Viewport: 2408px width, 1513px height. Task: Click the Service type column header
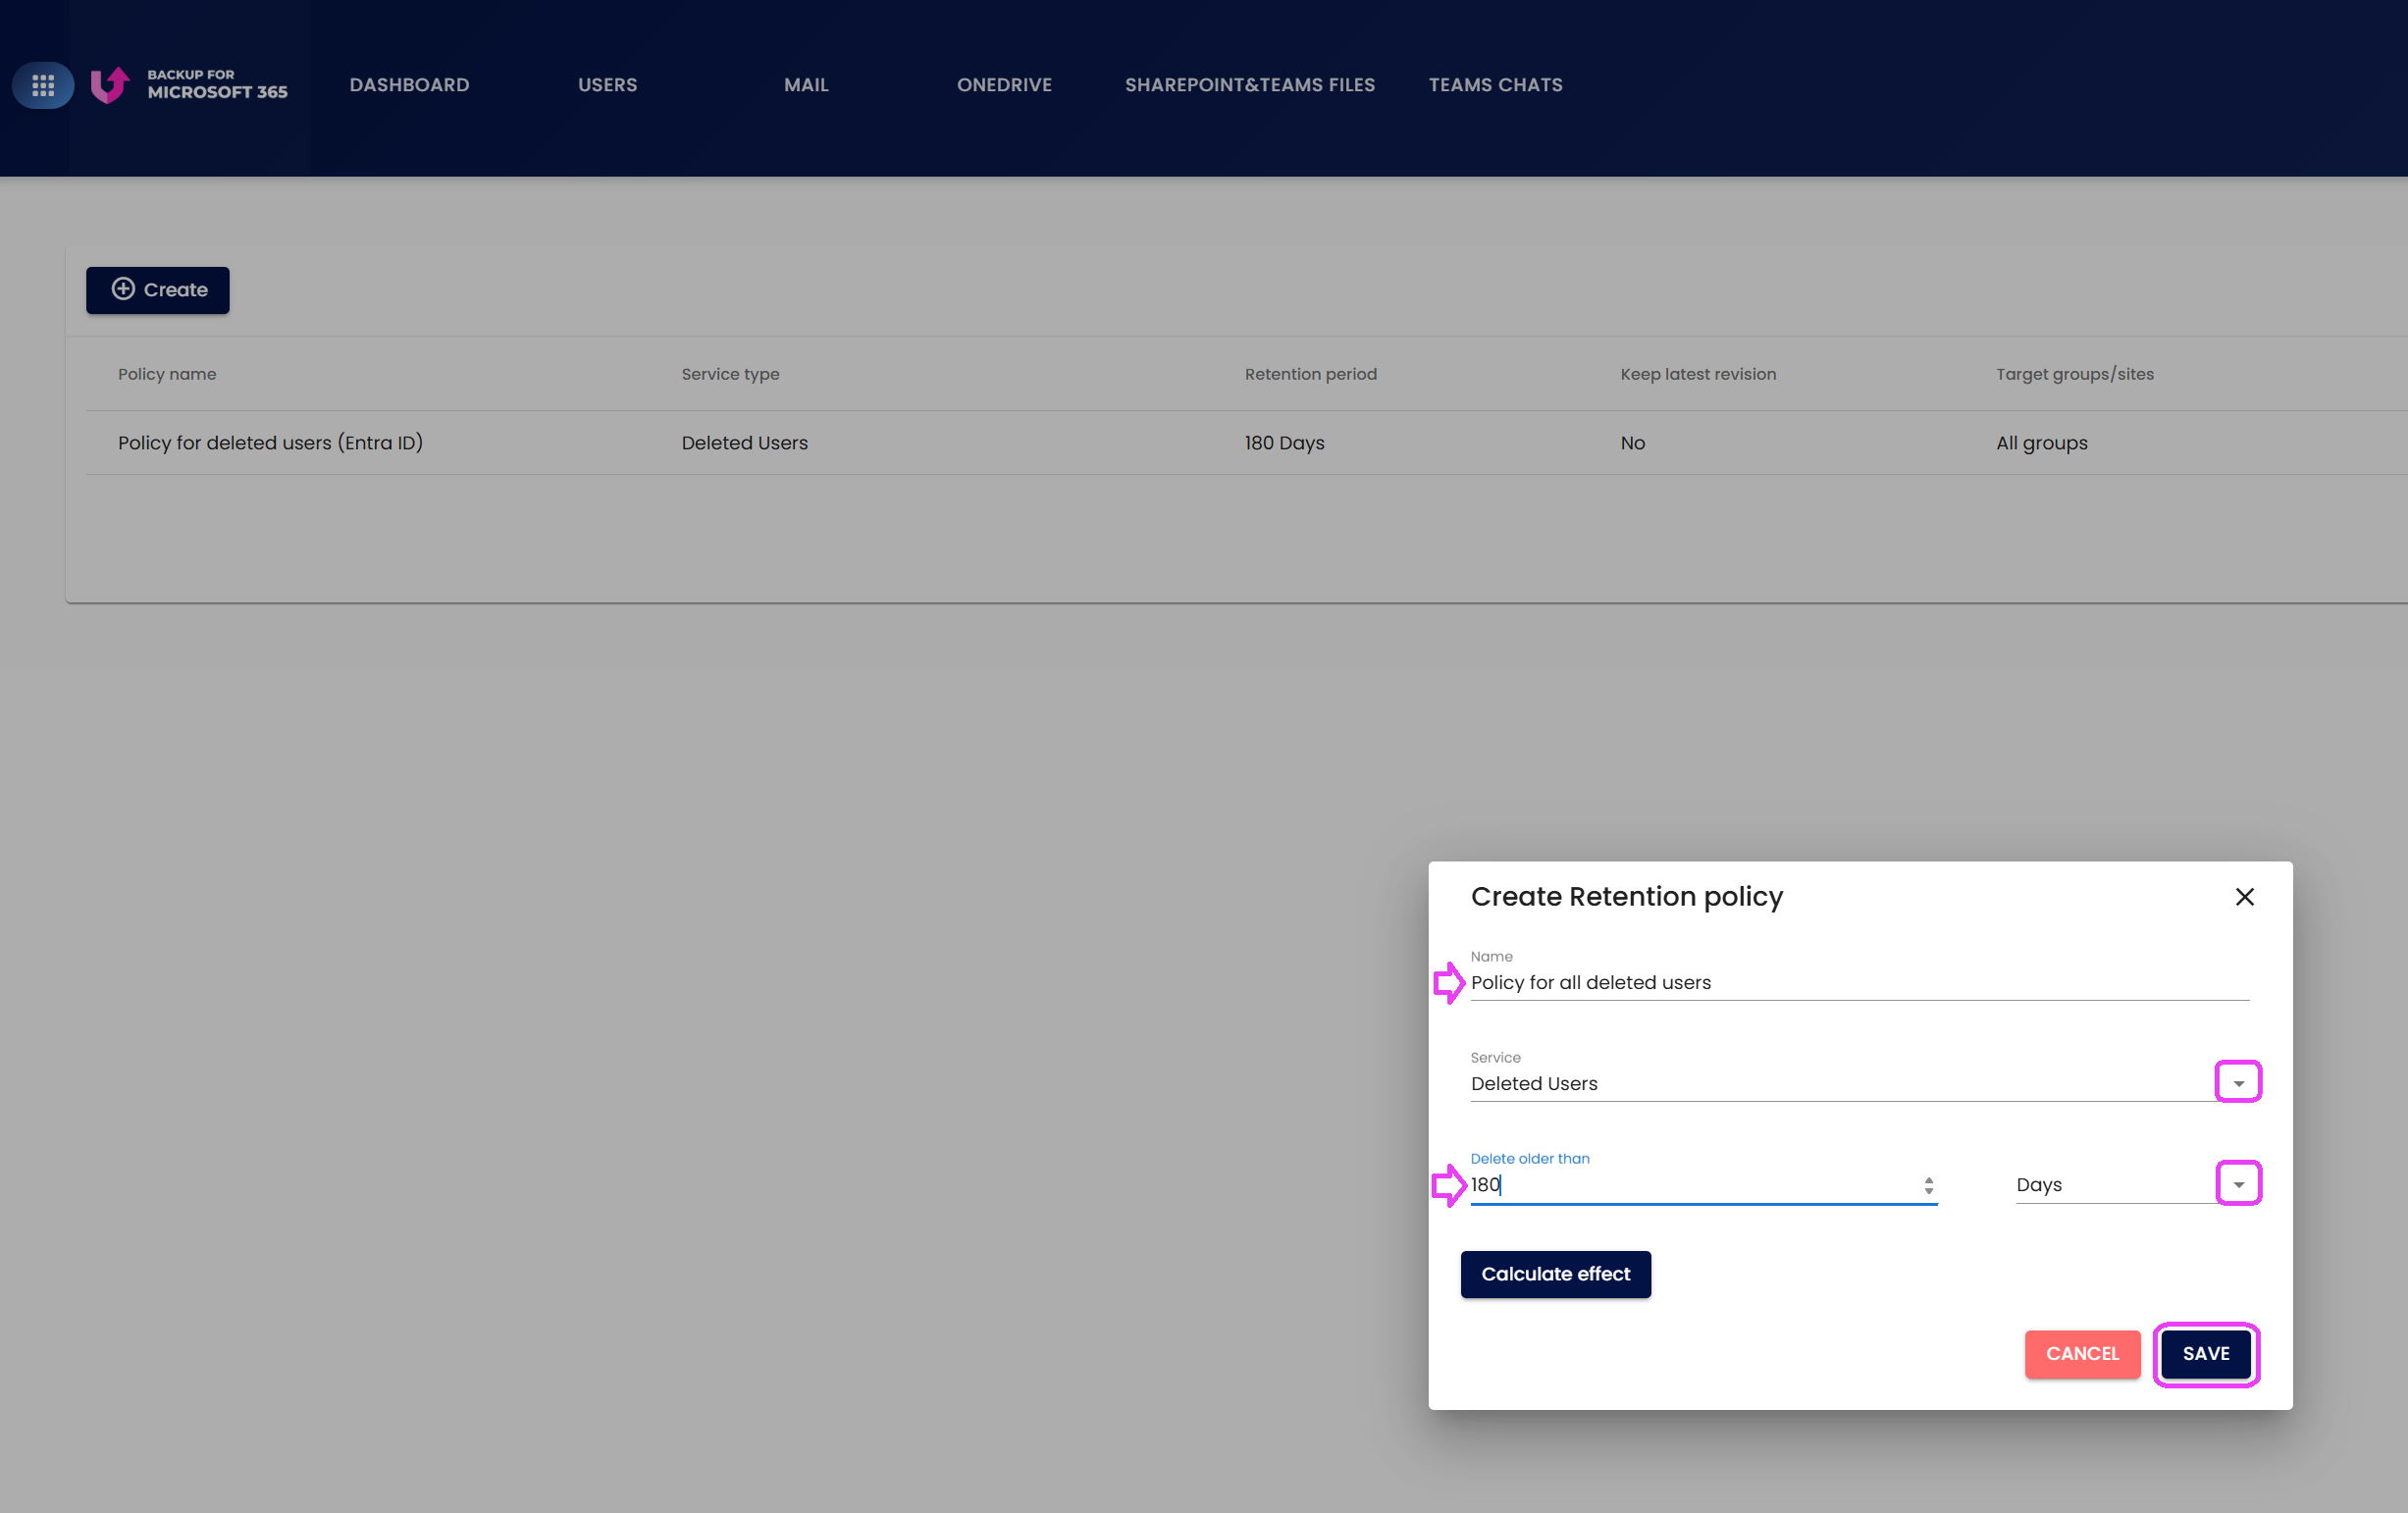click(x=730, y=374)
